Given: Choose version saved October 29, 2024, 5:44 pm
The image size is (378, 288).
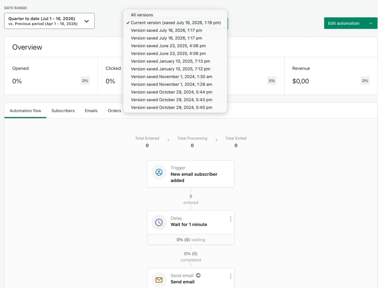Looking at the screenshot, I should click(x=175, y=92).
